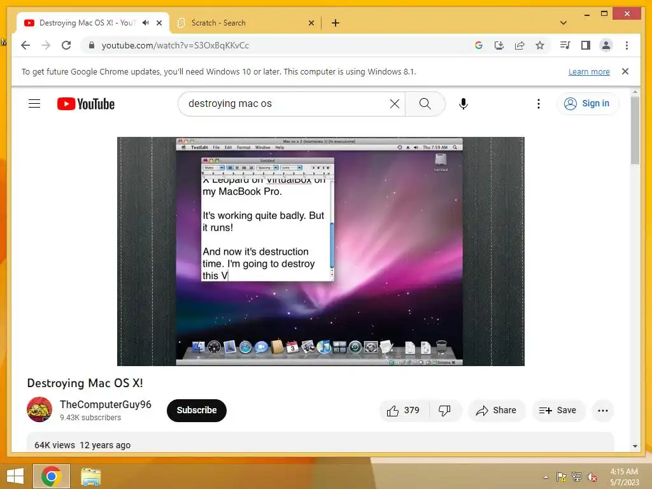This screenshot has width=652, height=489.
Task: View site info via the lock icon
Action: 92,45
